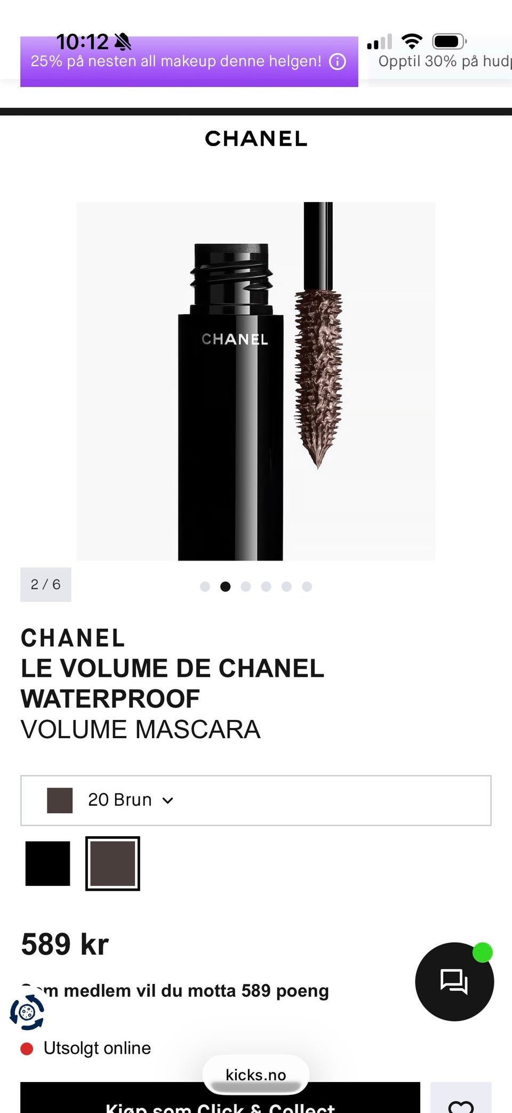Tap the cellular signal bars icon
Viewport: 512px width, 1113px height.
click(380, 42)
